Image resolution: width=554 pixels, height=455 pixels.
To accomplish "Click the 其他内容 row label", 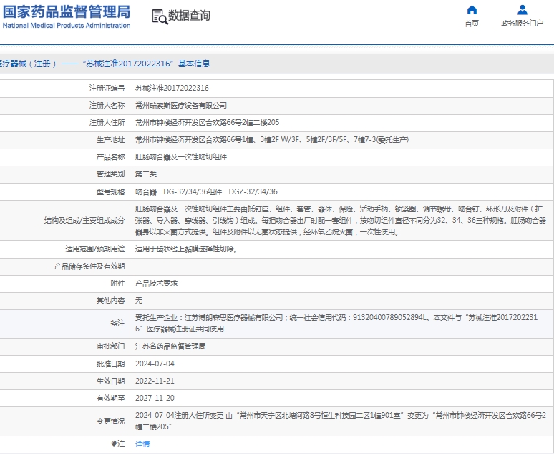I will pos(111,300).
